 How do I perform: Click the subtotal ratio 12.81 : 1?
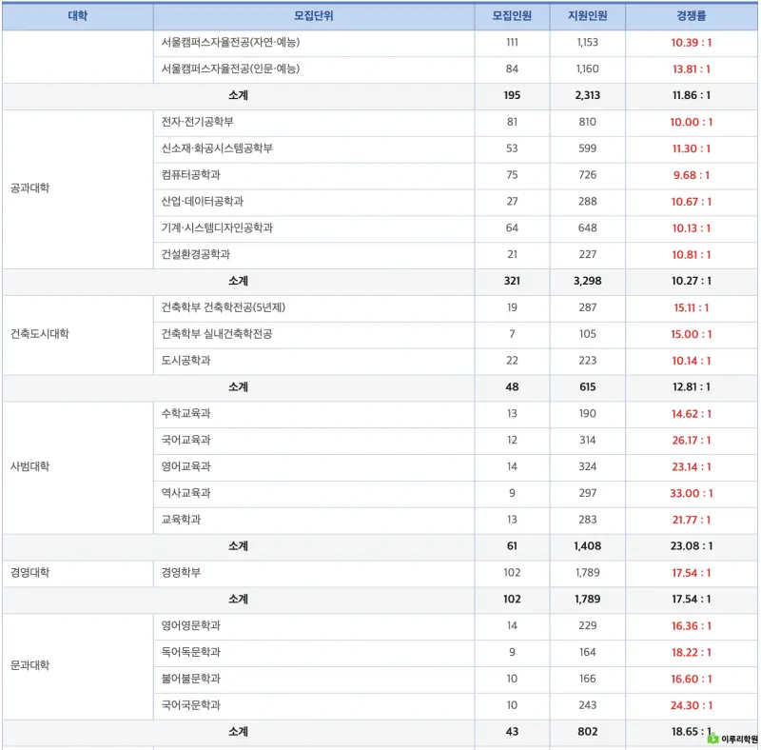[692, 387]
